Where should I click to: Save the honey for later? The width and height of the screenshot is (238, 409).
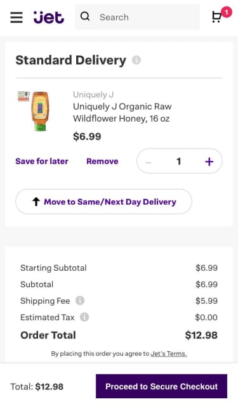(42, 161)
